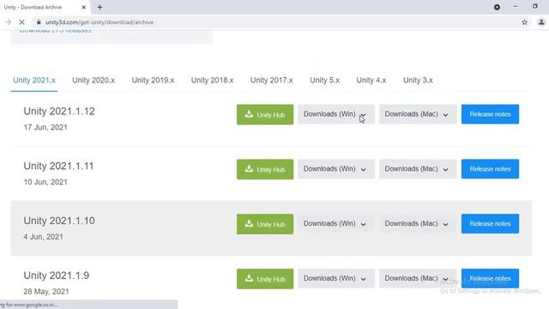This screenshot has width=549, height=309.
Task: Expand Downloads (Win) for Unity 2021.1.9
Action: [x=336, y=278]
